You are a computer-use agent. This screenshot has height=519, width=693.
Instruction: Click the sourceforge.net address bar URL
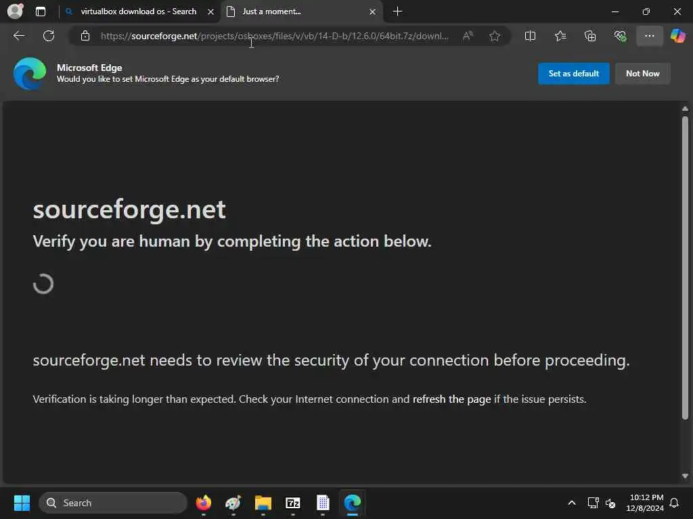tap(274, 36)
